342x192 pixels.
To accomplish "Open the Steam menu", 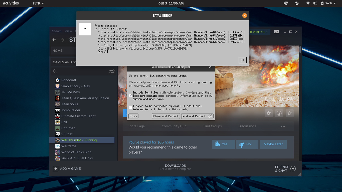I will (x=57, y=31).
